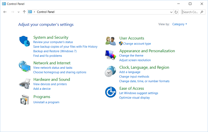Viewport: 208px width, 132px height.
Task: Click the Hardware and Sound printer icon
Action: pos(25,83)
